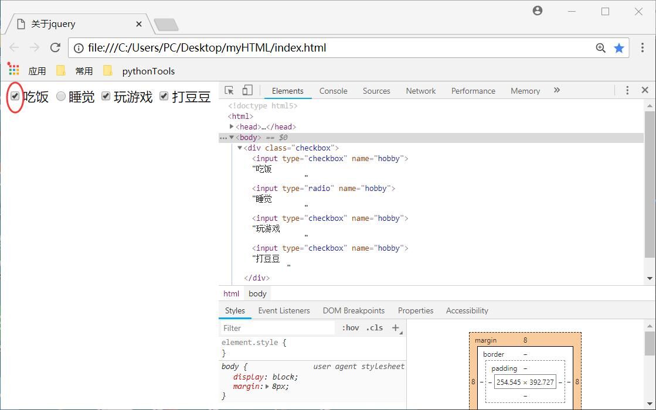This screenshot has height=410, width=656.
Task: Open DevTools customize three-dot menu
Action: pyautogui.click(x=627, y=90)
